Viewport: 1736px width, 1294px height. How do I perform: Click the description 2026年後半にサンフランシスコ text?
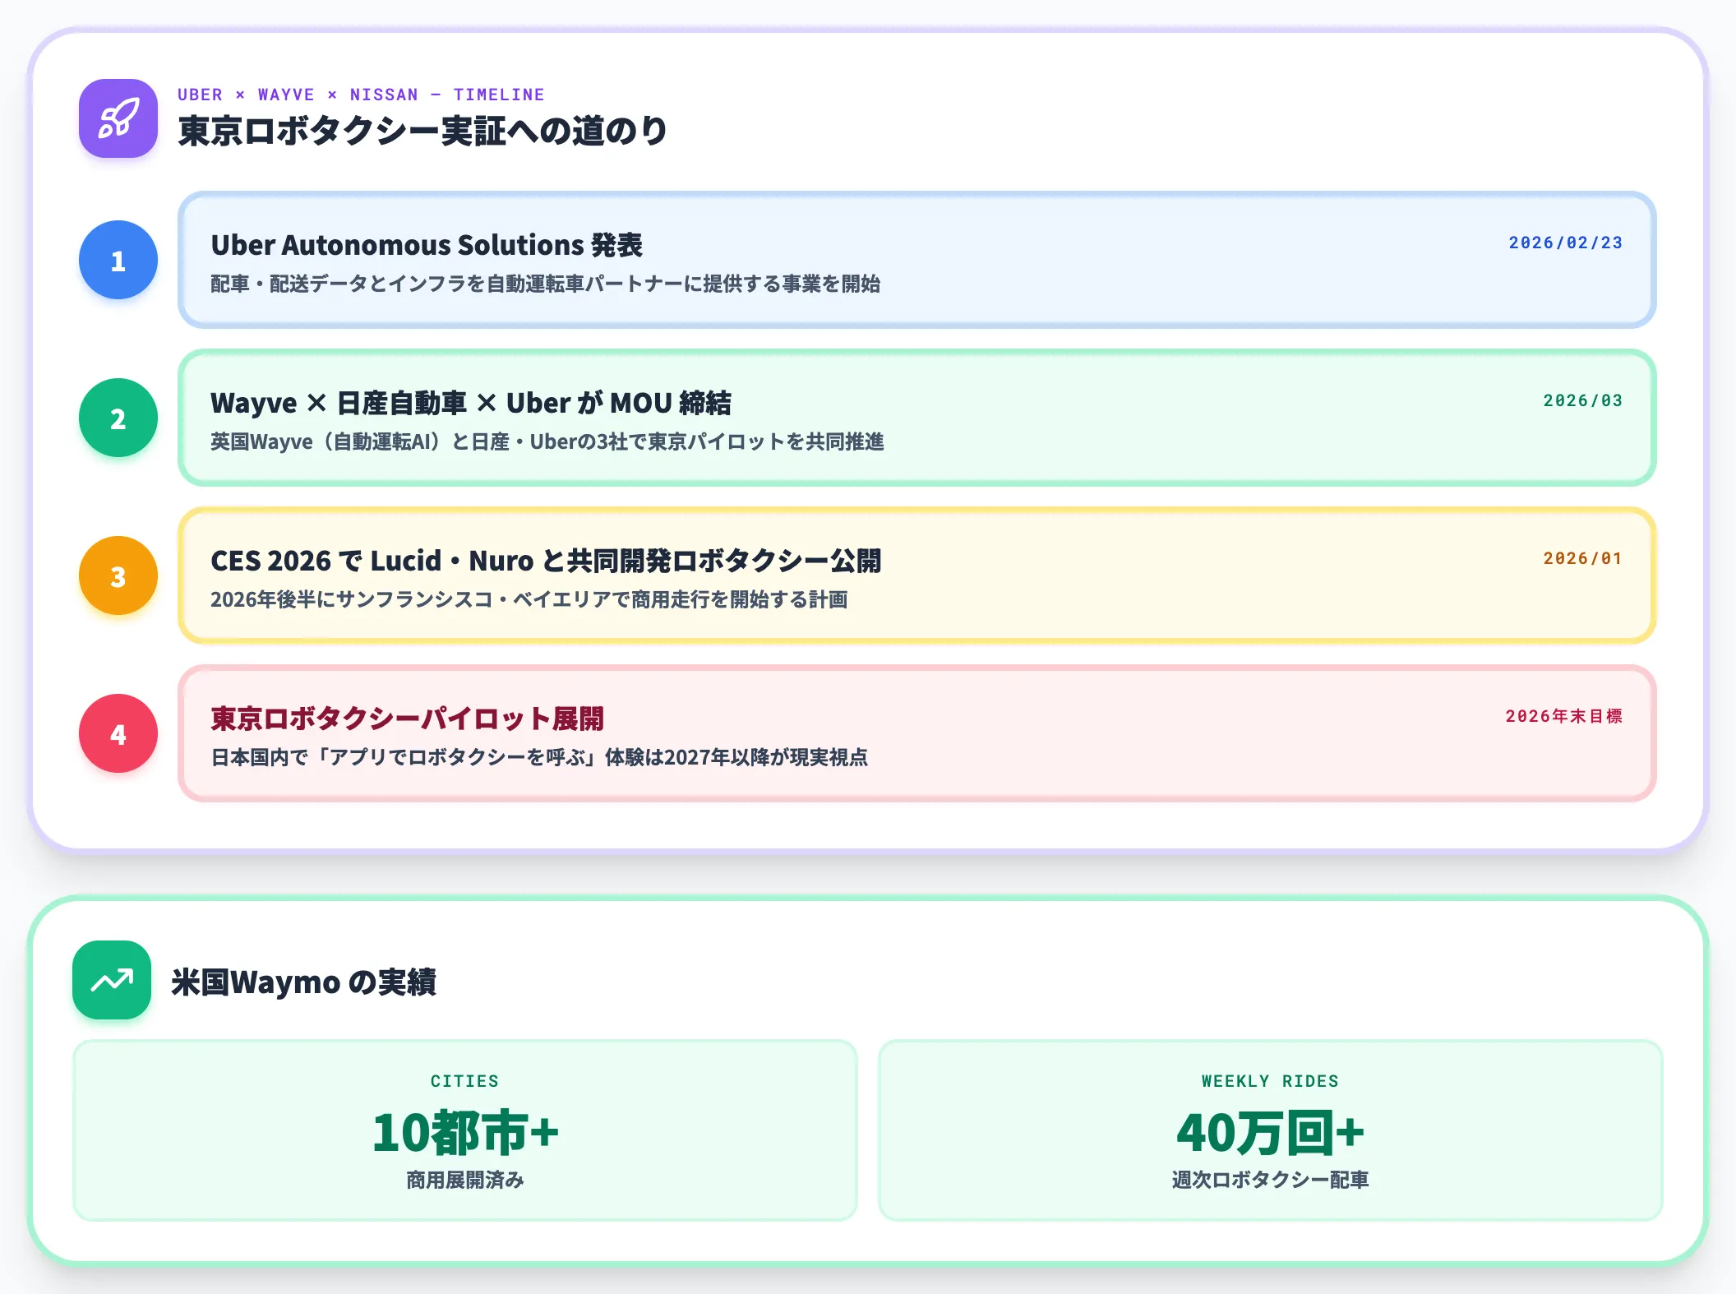(x=529, y=599)
